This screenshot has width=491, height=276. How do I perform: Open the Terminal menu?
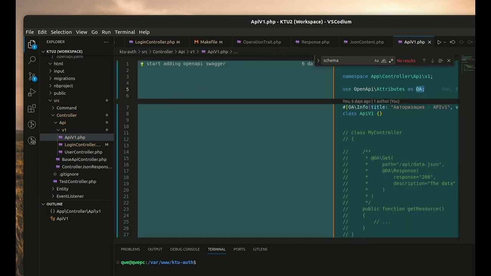(125, 32)
